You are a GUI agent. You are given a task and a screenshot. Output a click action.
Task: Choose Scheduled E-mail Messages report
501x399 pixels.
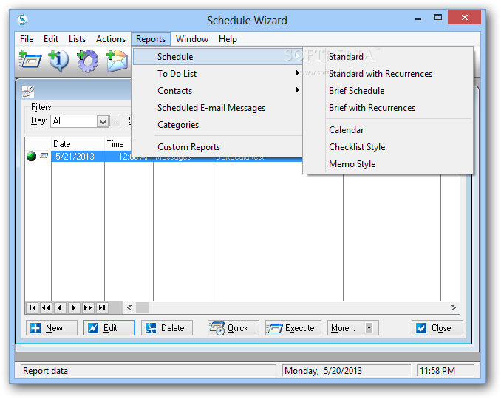coord(217,108)
